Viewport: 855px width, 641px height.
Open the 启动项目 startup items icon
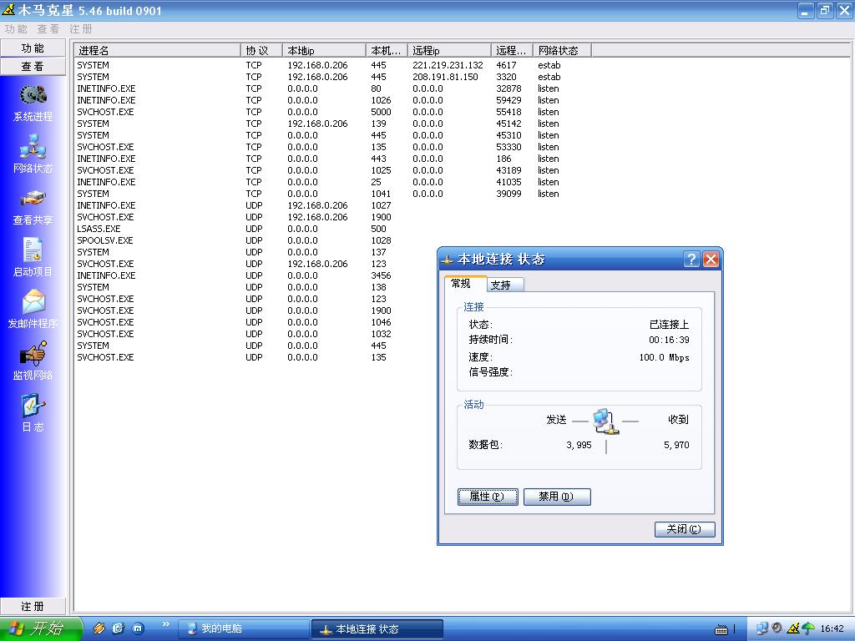point(33,250)
